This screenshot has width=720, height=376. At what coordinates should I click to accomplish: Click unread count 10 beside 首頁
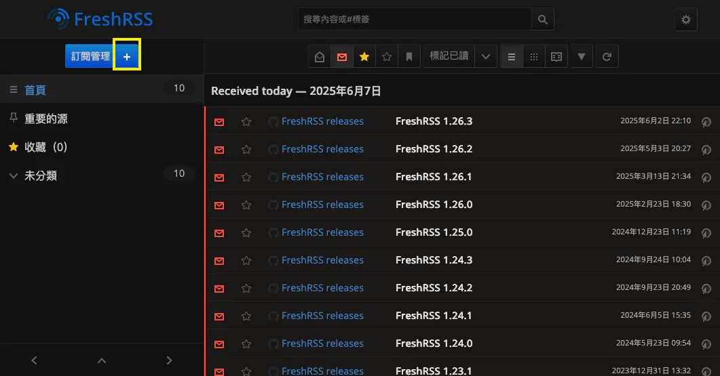[179, 88]
